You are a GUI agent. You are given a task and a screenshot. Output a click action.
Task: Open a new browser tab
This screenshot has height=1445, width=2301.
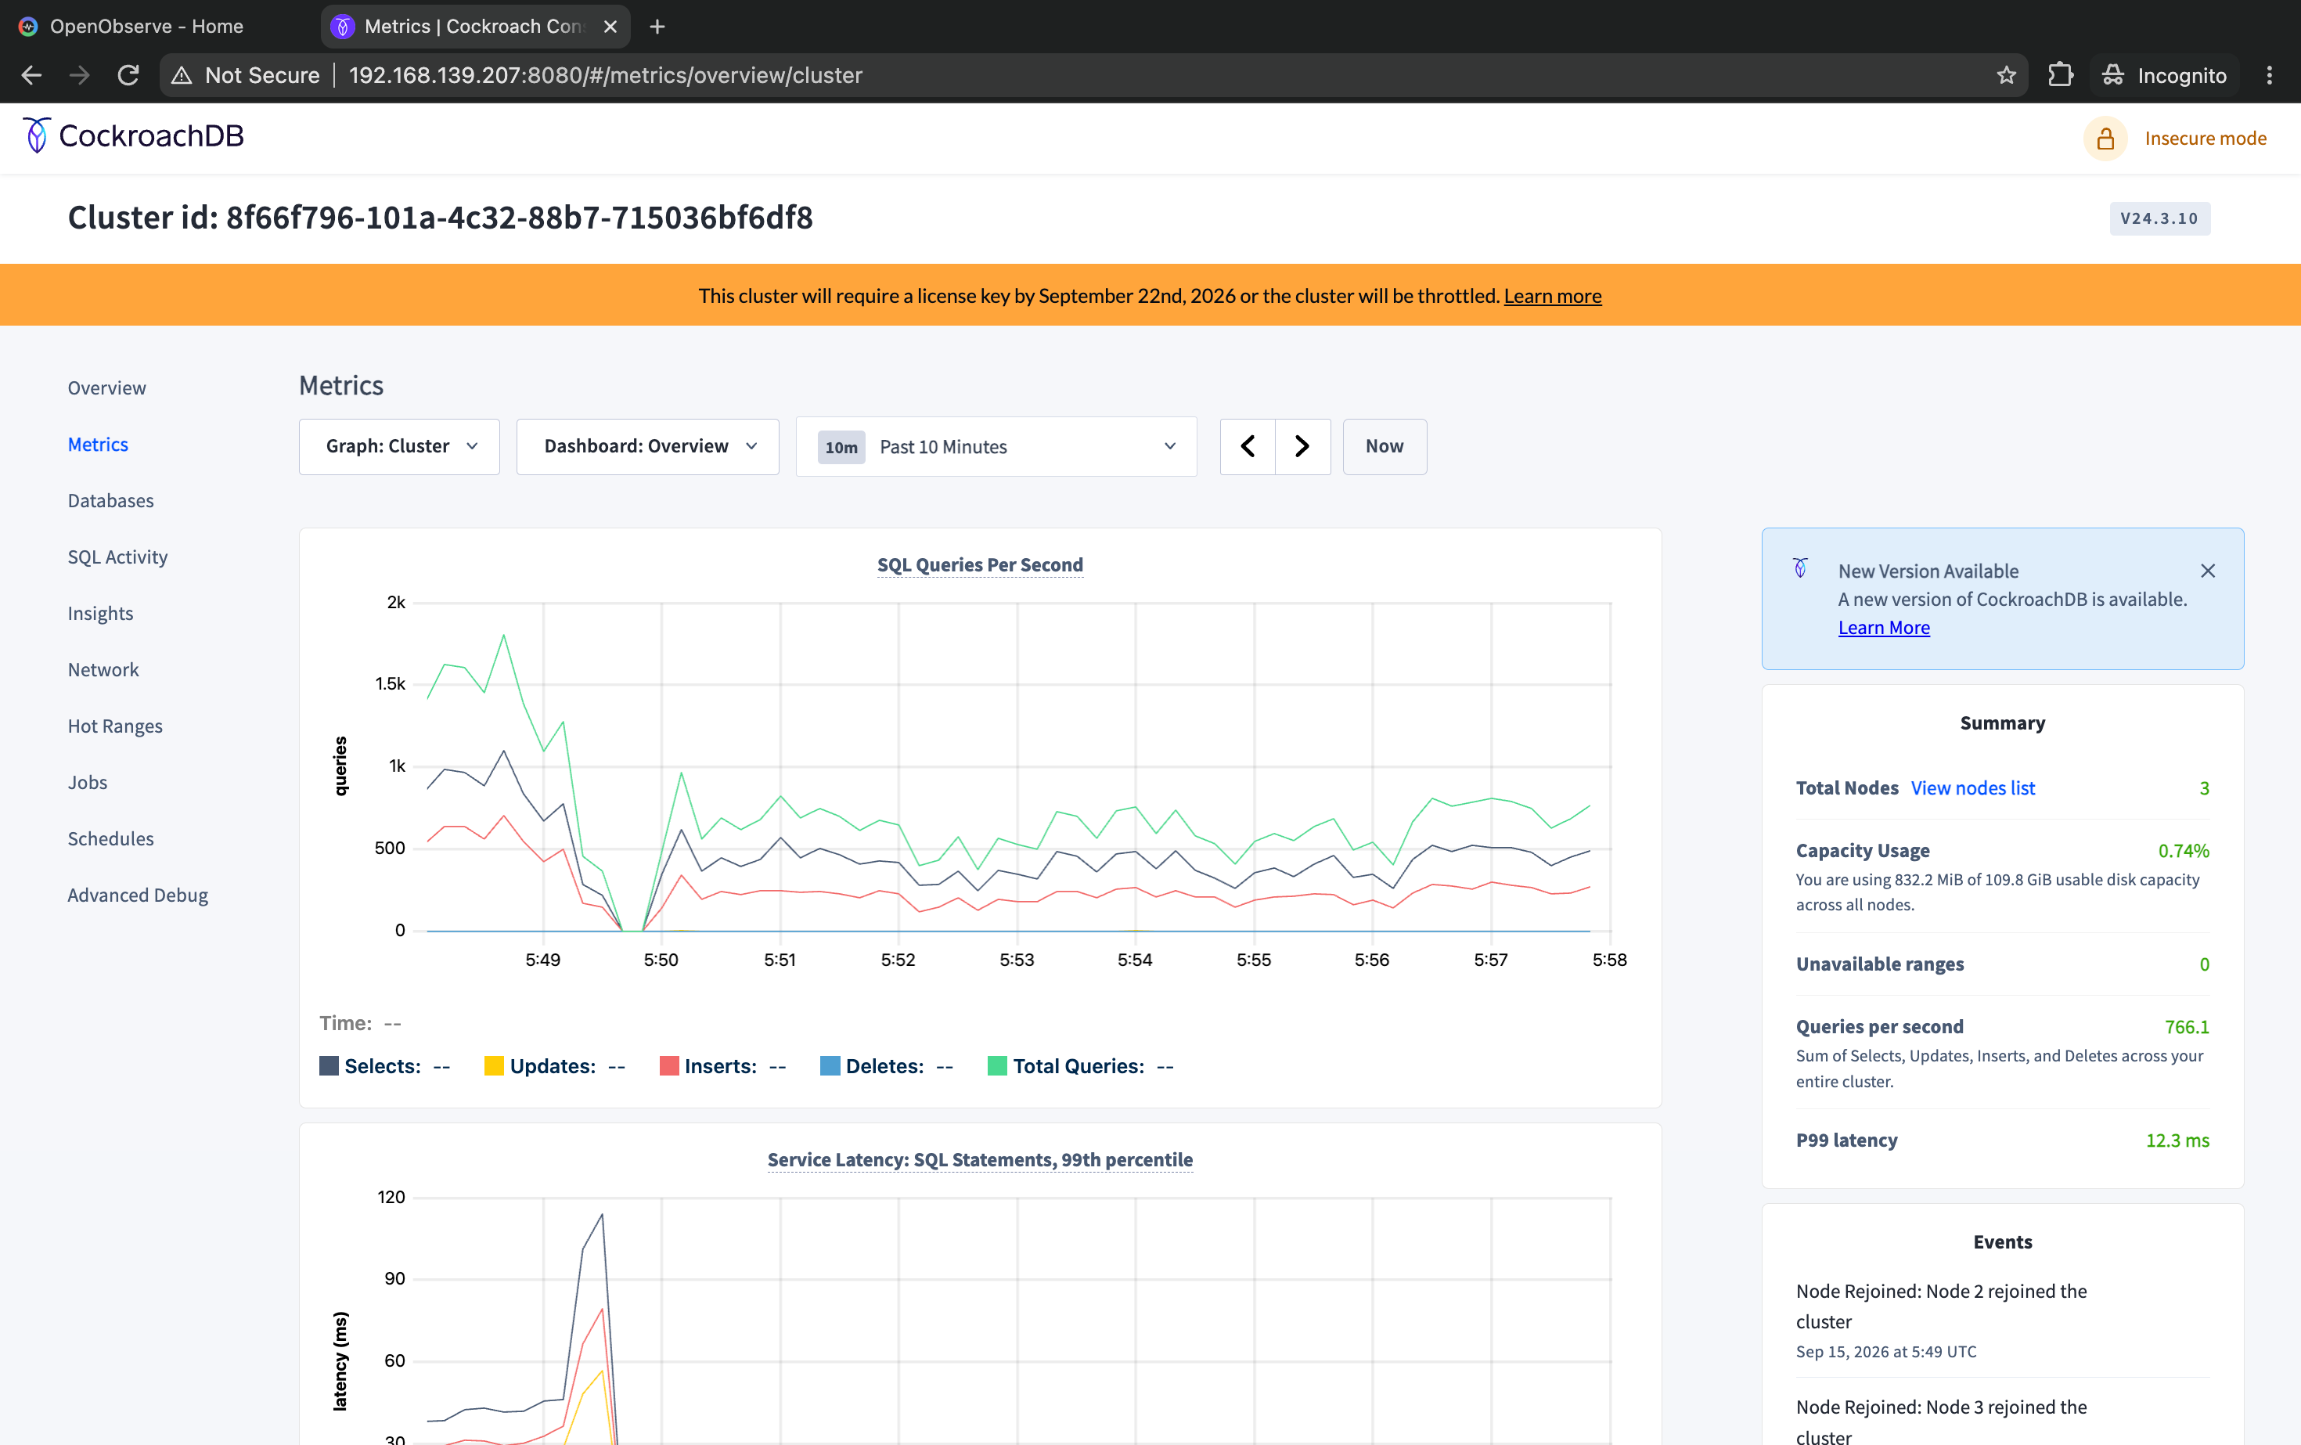[657, 27]
